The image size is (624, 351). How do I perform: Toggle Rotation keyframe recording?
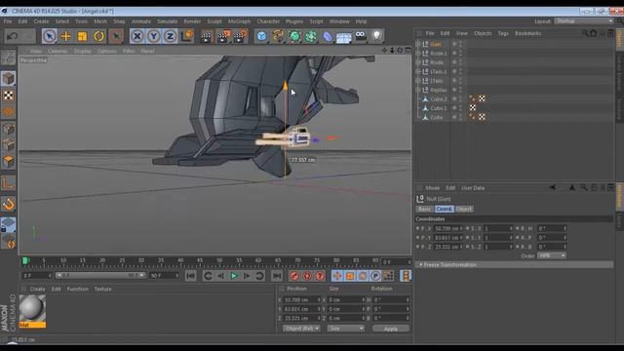363,276
